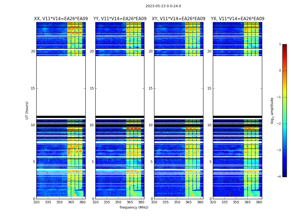Pick the dark blue bottom of colorbar
291x221 pixels.
284,175
